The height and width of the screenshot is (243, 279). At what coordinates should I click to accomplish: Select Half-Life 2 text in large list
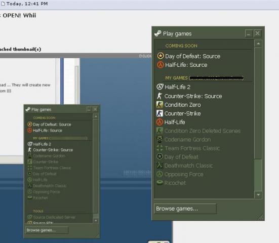tap(177, 87)
